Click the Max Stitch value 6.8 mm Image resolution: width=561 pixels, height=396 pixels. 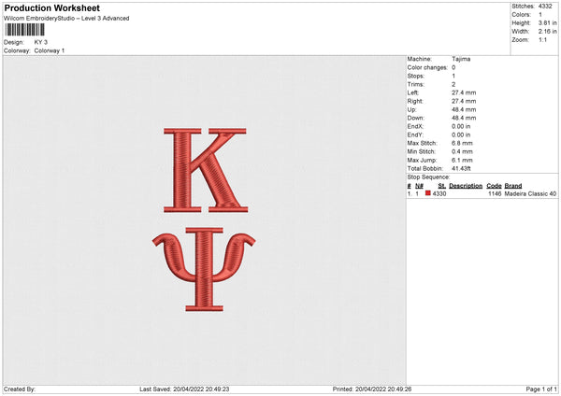pos(462,143)
